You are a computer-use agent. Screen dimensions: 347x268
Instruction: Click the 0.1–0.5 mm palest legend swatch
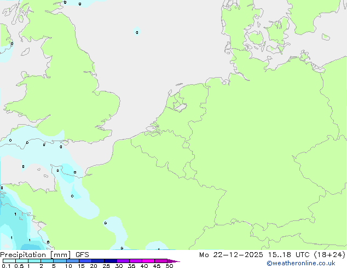(9, 261)
